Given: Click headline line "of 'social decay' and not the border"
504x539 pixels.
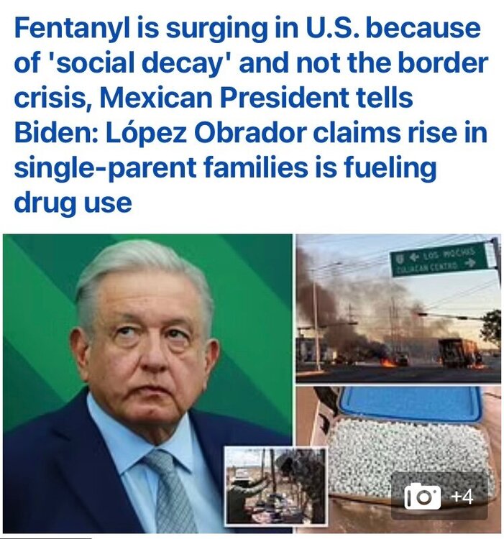Looking at the screenshot, I should [251, 63].
